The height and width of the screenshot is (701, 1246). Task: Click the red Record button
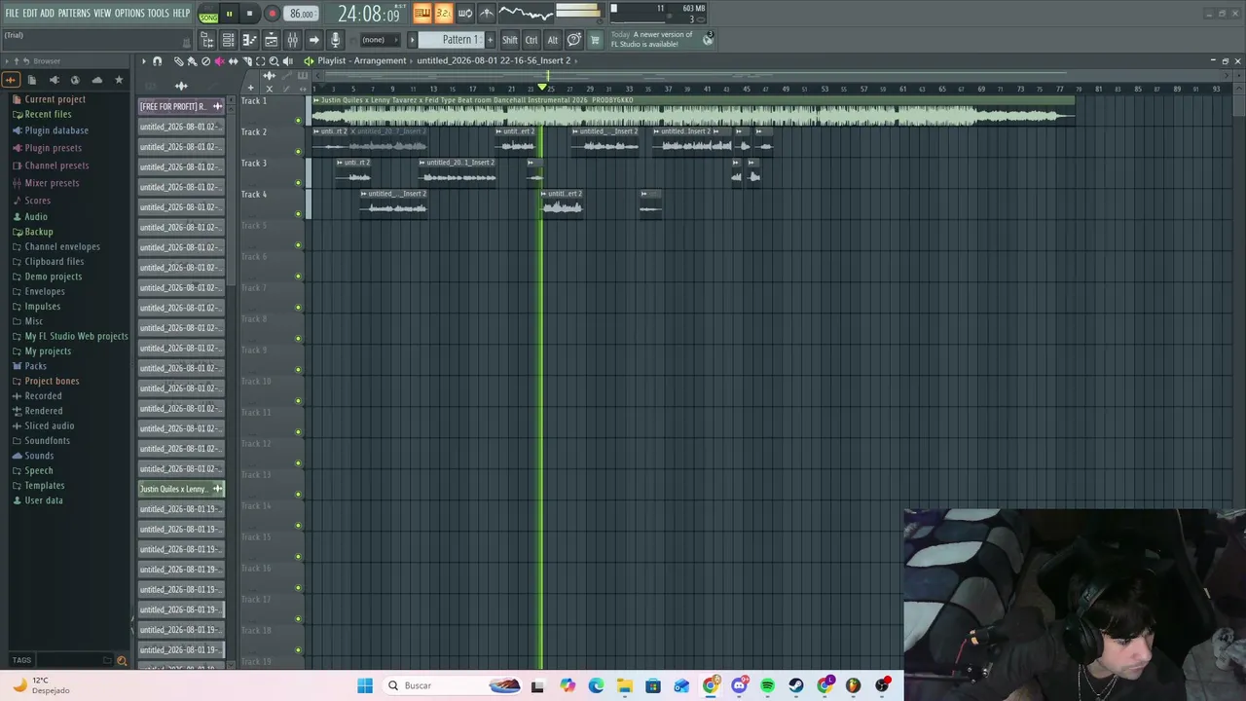[272, 14]
